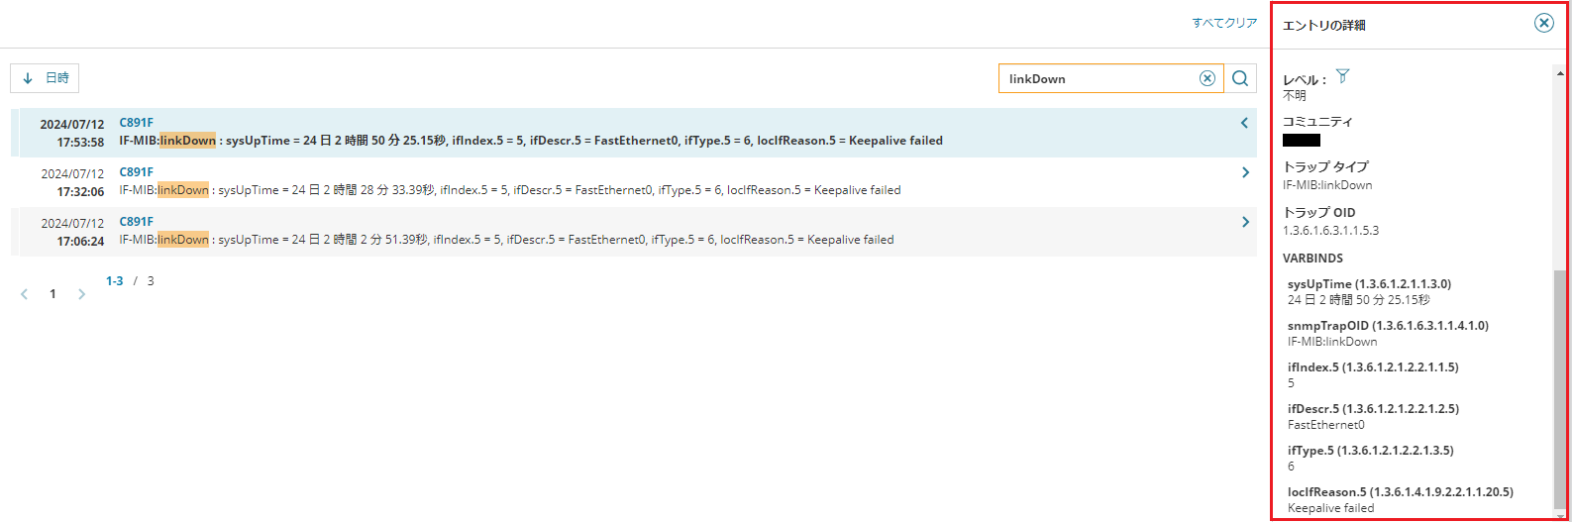This screenshot has width=1572, height=522.
Task: Open C891F node link in first row
Action: tap(137, 123)
